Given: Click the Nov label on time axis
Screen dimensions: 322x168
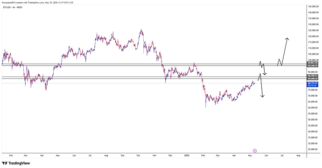Looking at the screenshot, I should 154,155.
